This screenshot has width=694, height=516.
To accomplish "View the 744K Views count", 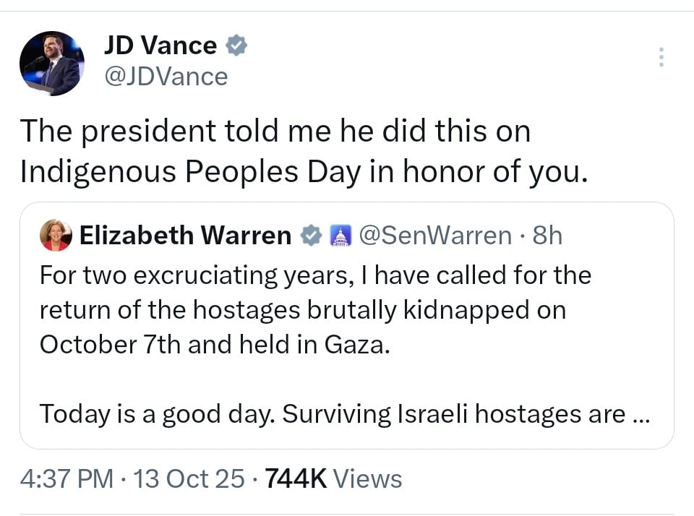I will click(x=333, y=478).
